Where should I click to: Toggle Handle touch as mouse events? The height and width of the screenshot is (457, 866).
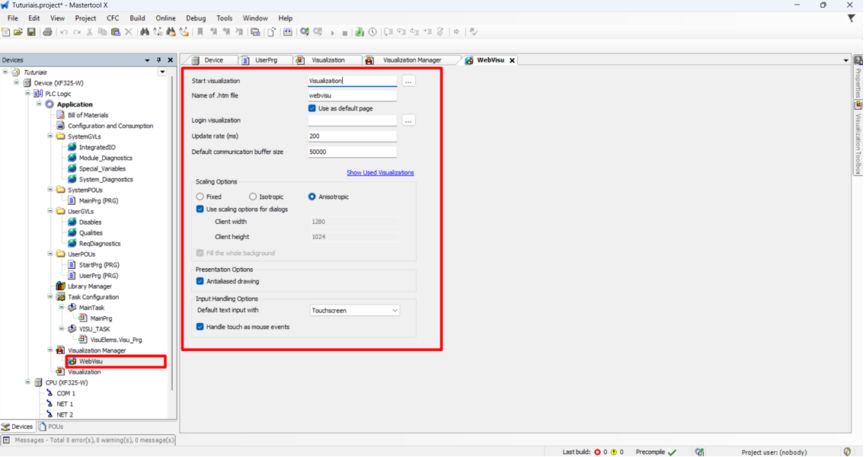tap(200, 327)
